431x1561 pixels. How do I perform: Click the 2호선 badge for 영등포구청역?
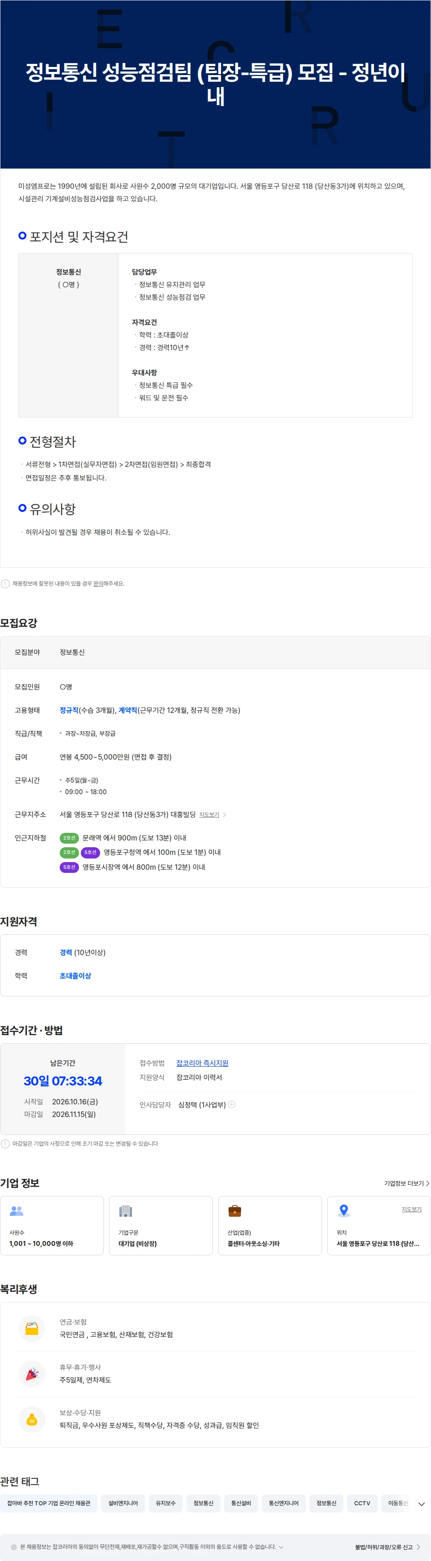point(69,852)
